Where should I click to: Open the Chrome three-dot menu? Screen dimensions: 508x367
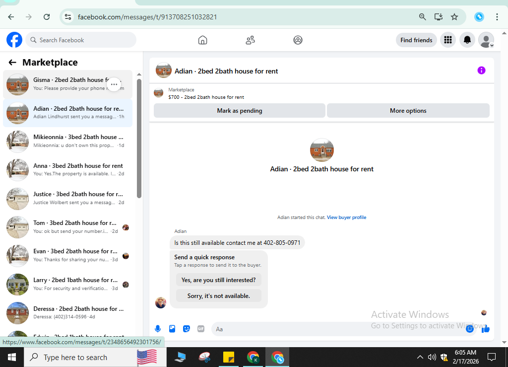tap(497, 17)
